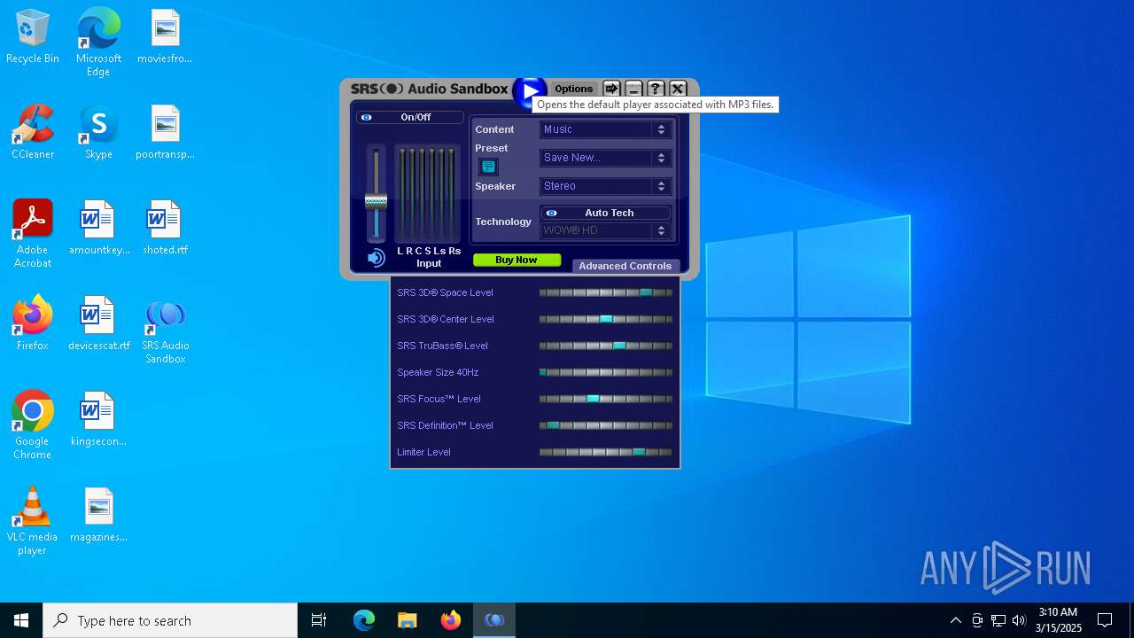Select the Skype desktop shortcut
1134x638 pixels.
(98, 133)
